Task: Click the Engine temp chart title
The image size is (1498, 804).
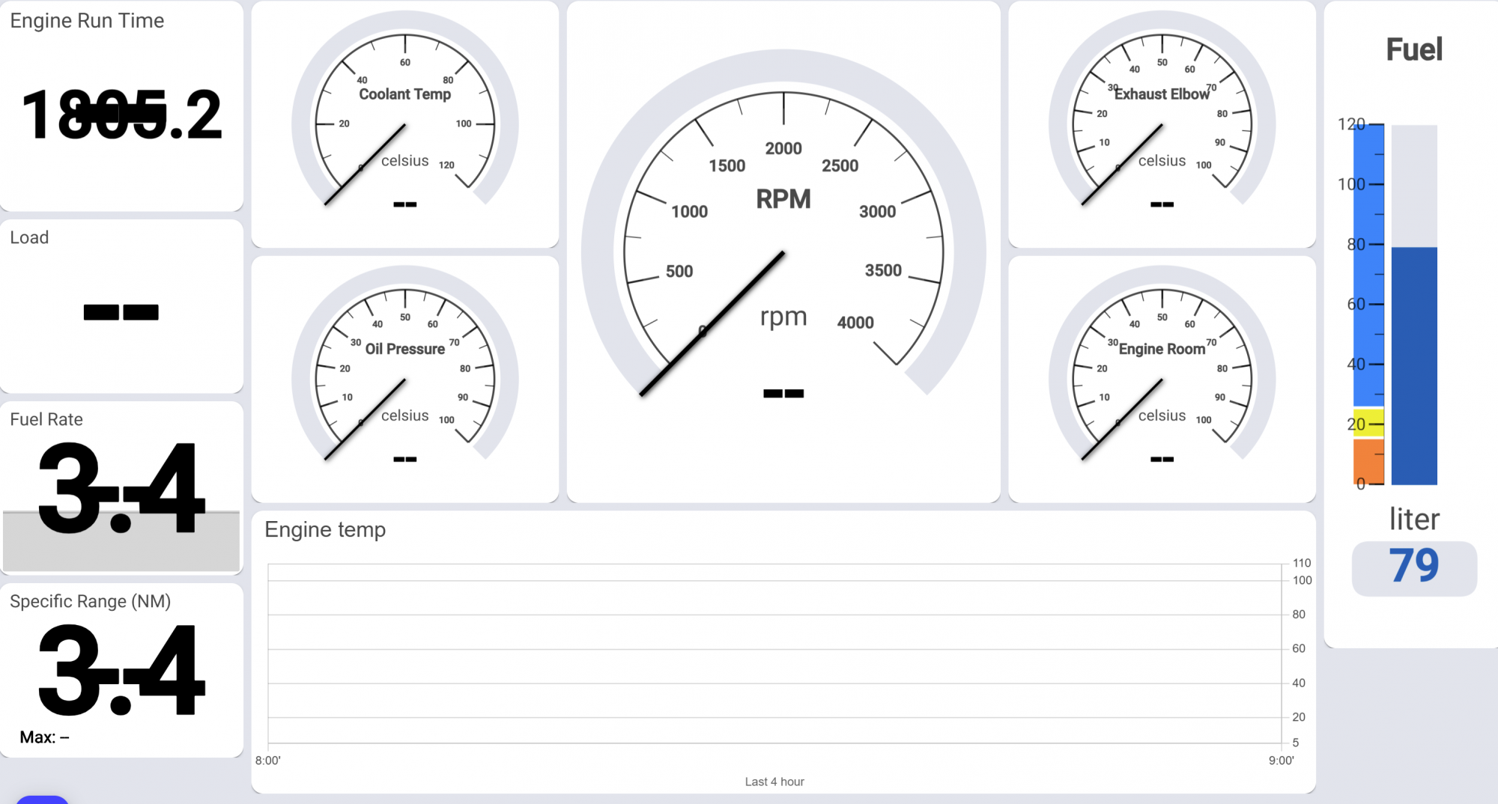Action: 325,529
